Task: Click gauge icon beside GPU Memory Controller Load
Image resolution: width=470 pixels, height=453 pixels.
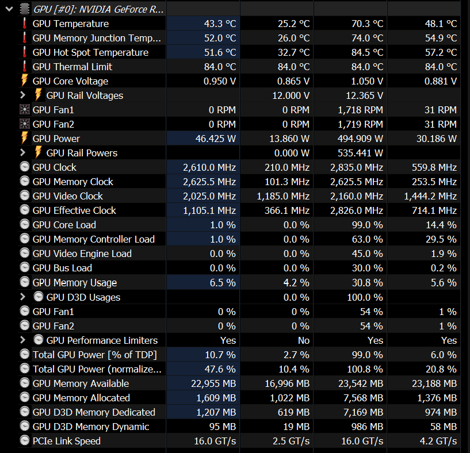Action: [25, 239]
